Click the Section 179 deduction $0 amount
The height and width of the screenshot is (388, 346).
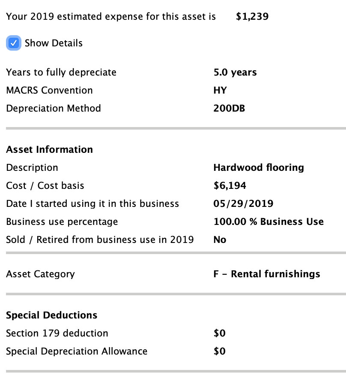pos(220,333)
